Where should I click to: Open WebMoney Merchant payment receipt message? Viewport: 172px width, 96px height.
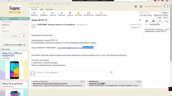pos(50,83)
